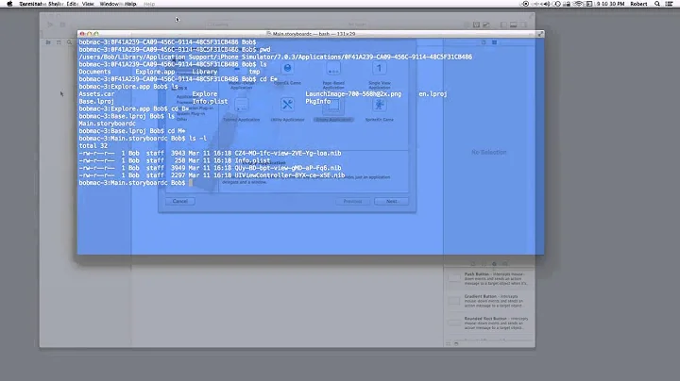680x381 pixels.
Task: Open Notification Center list icon
Action: [670, 4]
